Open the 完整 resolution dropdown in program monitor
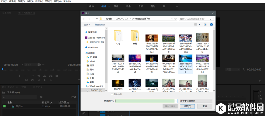This screenshot has width=265, height=116. pos(233,69)
